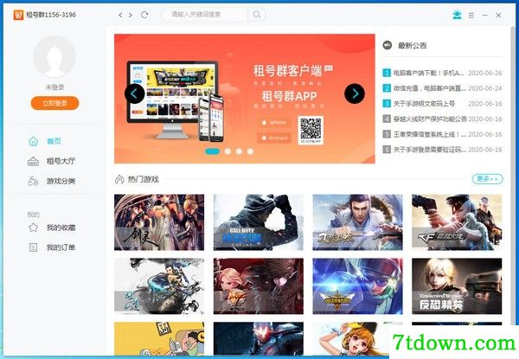Viewport: 519px width, 359px height.
Task: Click the 最新公告 speaker icon
Action: [x=388, y=45]
